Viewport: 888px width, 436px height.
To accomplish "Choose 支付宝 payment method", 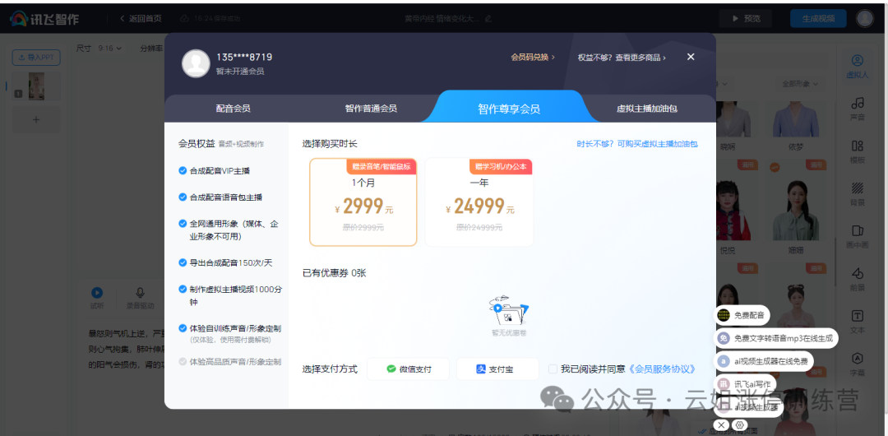I will pos(497,369).
